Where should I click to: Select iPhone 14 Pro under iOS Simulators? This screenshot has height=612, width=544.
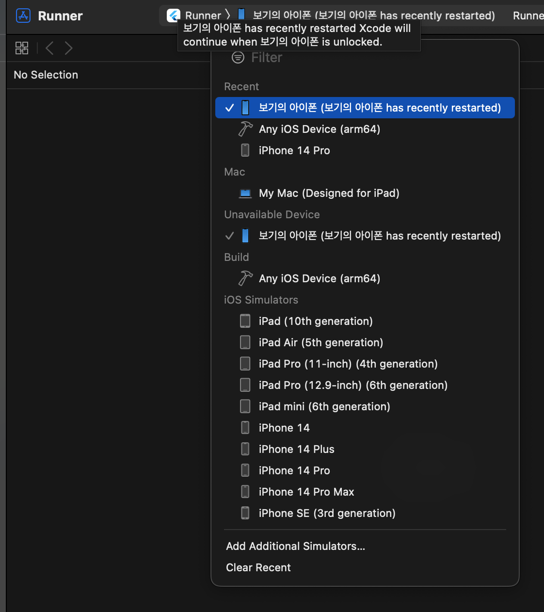pyautogui.click(x=365, y=470)
